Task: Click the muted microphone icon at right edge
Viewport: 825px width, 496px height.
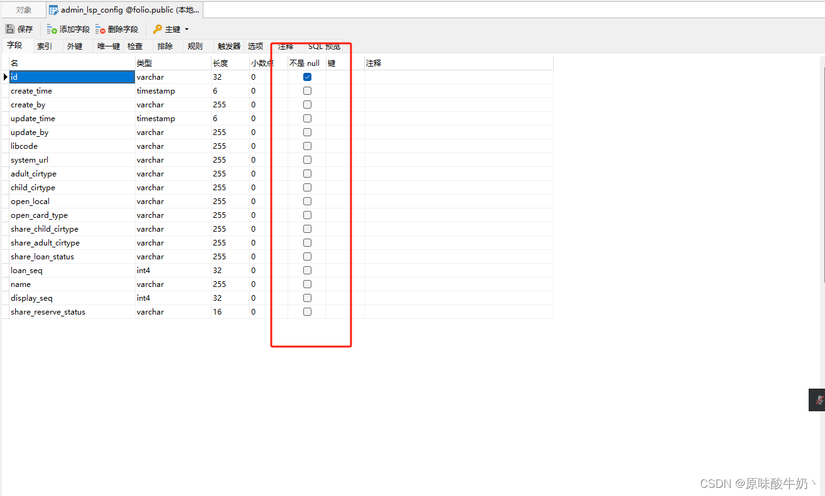Action: [819, 400]
